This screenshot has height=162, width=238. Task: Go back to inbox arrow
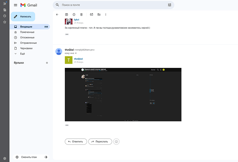point(57,14)
